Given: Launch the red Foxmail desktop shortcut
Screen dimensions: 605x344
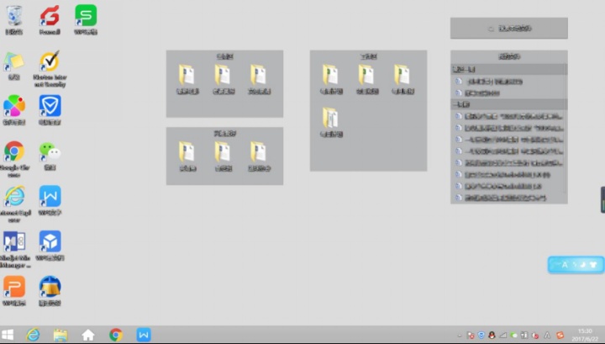Looking at the screenshot, I should click(x=50, y=16).
